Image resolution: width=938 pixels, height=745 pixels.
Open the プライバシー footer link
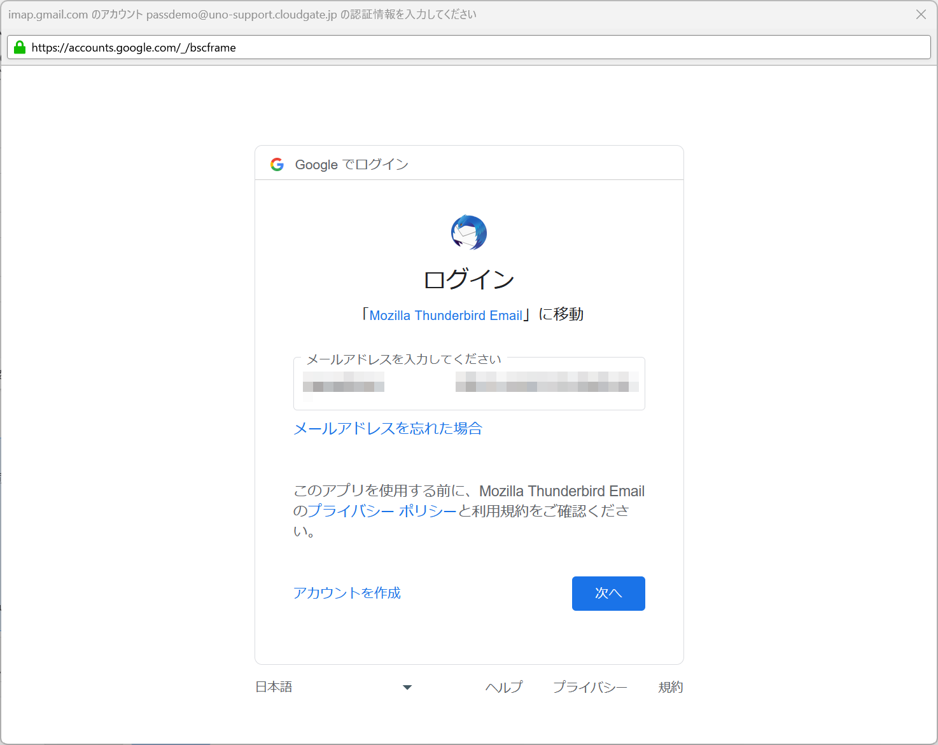(x=590, y=687)
